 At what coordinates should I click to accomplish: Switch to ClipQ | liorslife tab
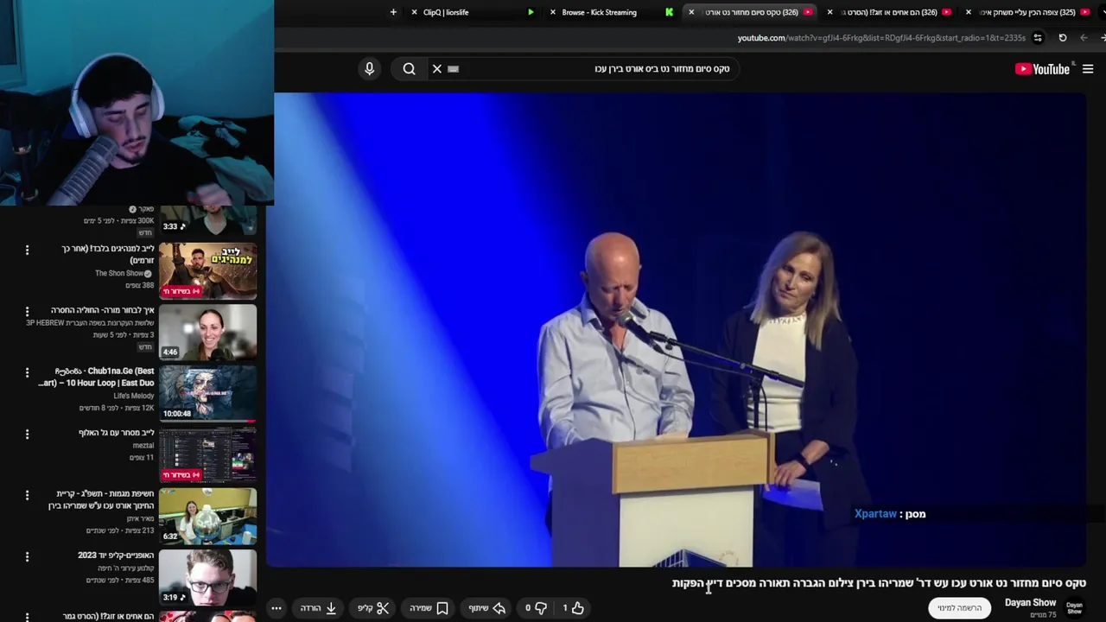(473, 12)
